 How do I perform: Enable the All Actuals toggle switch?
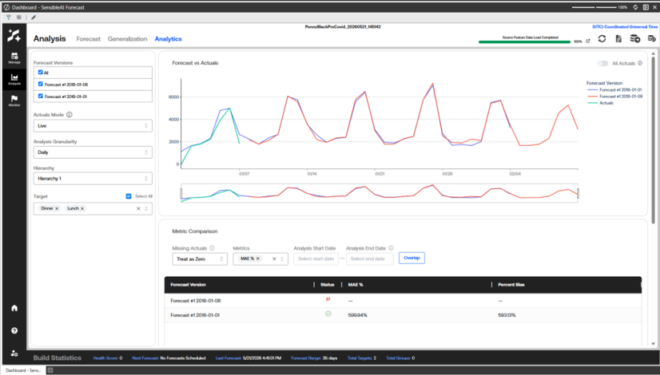[602, 64]
